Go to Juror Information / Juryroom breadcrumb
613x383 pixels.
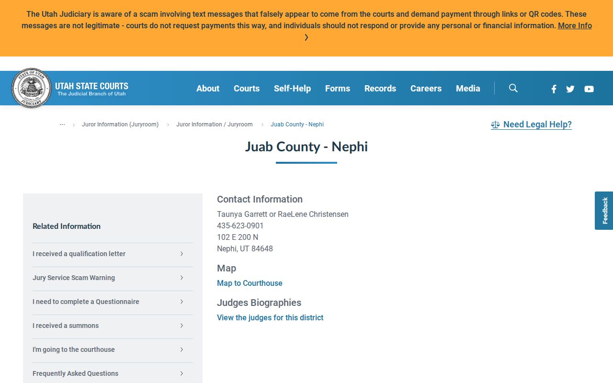[x=215, y=124]
